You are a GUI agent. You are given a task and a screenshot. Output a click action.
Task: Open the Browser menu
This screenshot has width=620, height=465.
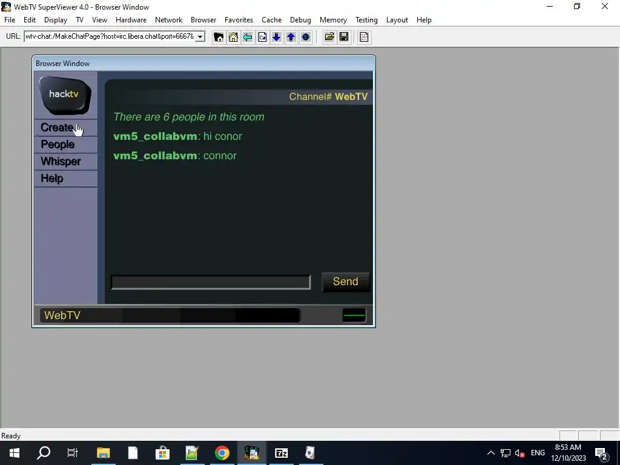click(203, 20)
